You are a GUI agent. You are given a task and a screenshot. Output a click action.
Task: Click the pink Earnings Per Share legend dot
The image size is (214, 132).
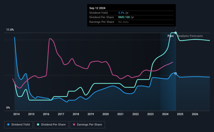[74, 124]
